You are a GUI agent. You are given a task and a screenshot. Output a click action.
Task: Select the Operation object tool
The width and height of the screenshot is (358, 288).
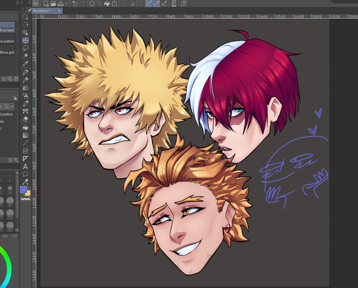coord(25,33)
